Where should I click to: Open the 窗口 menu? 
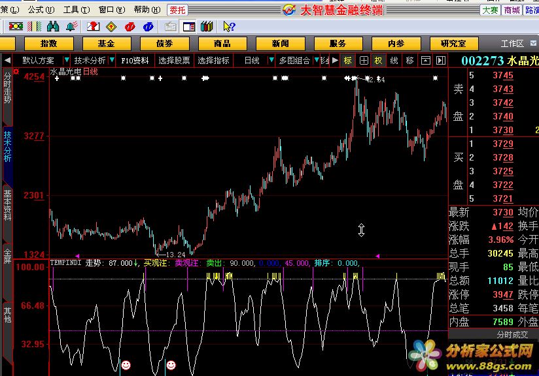point(112,10)
